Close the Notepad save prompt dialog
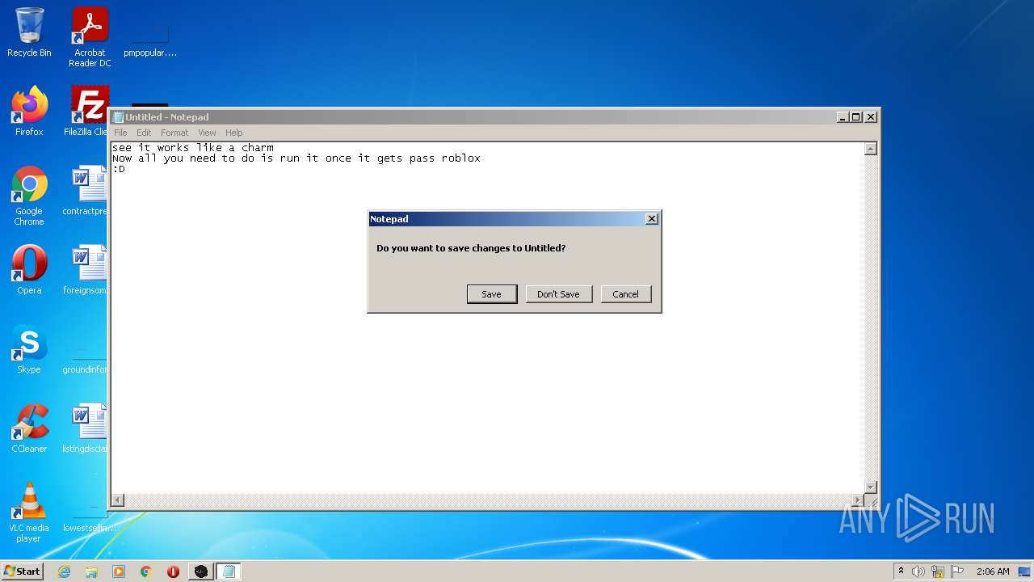Image resolution: width=1034 pixels, height=582 pixels. click(x=652, y=219)
